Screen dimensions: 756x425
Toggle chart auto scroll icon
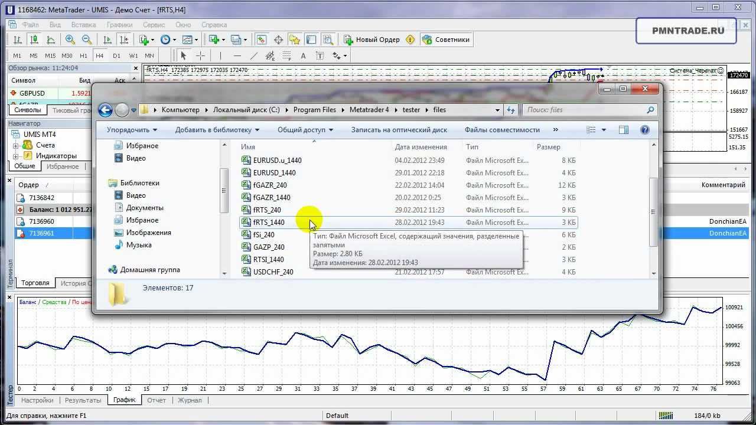pyautogui.click(x=107, y=40)
